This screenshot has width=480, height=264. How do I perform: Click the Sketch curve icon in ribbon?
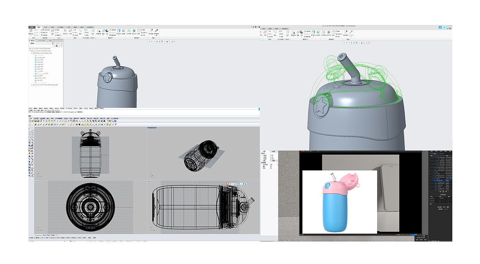80,31
